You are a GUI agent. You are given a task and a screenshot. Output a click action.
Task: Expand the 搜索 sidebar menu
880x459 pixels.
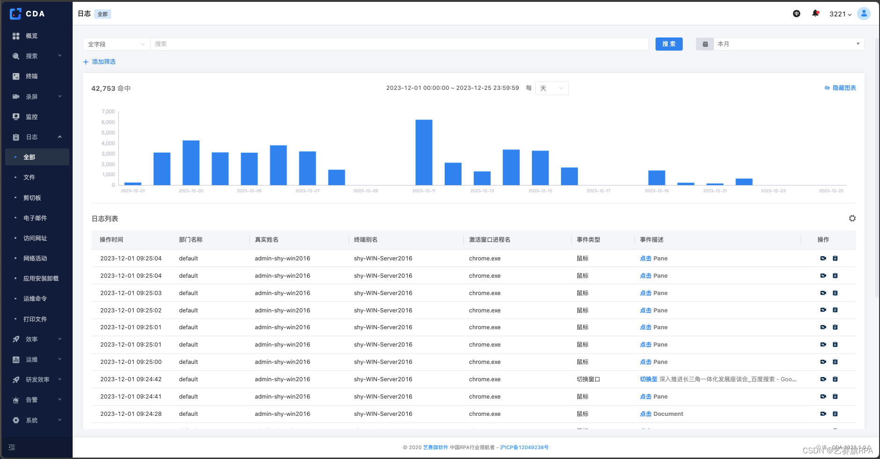coord(37,56)
